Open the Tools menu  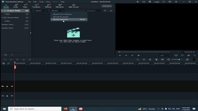[x=41, y=2]
